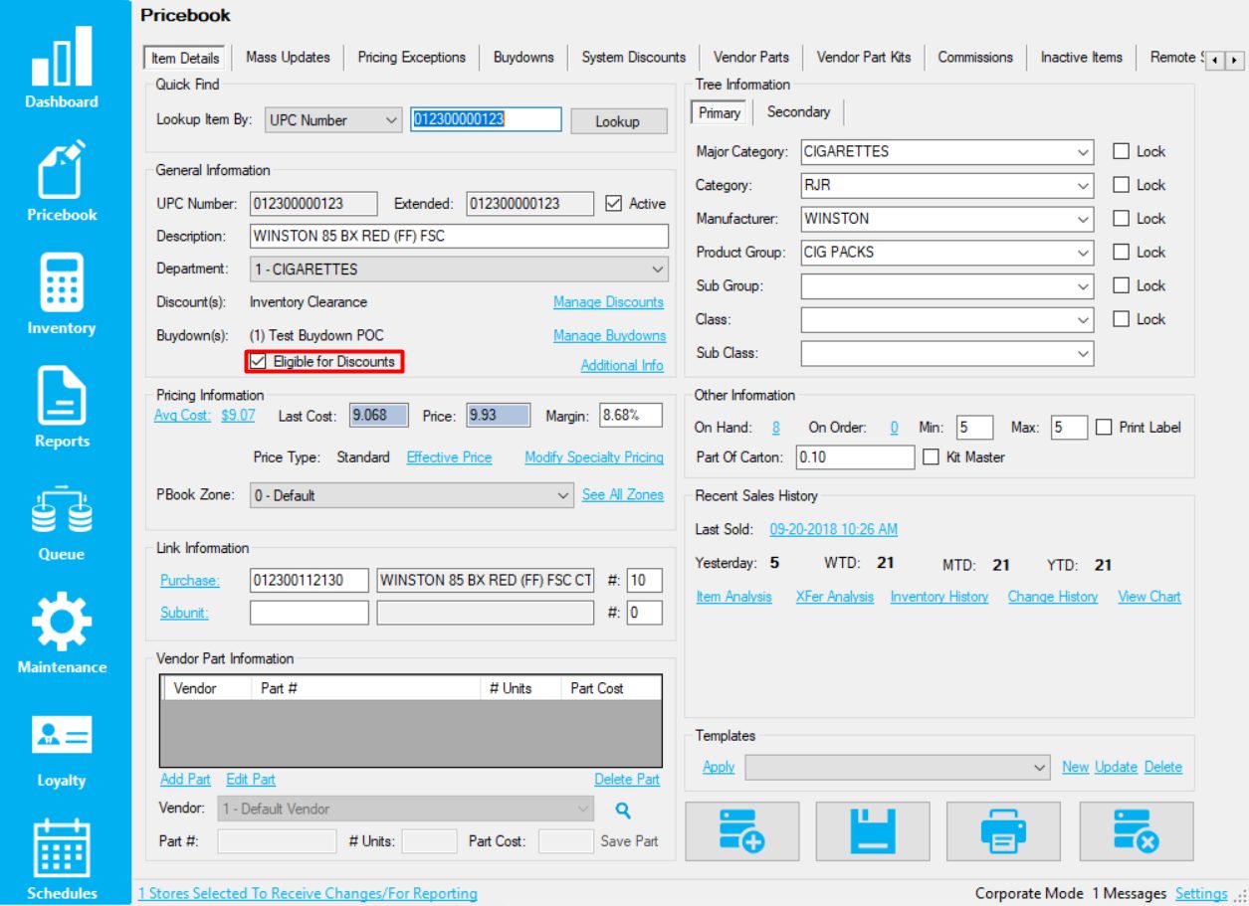Click the delete item database icon
The image size is (1249, 906).
click(1137, 831)
